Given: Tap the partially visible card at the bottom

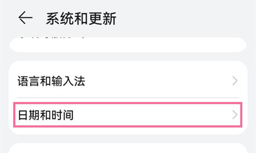Looking at the screenshot, I should [128, 148].
